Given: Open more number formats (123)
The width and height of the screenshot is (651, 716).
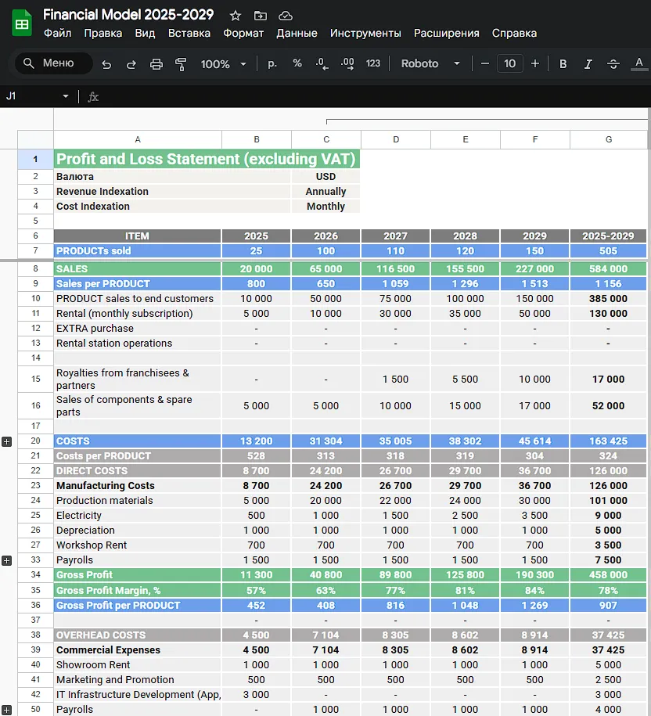Looking at the screenshot, I should click(x=373, y=63).
